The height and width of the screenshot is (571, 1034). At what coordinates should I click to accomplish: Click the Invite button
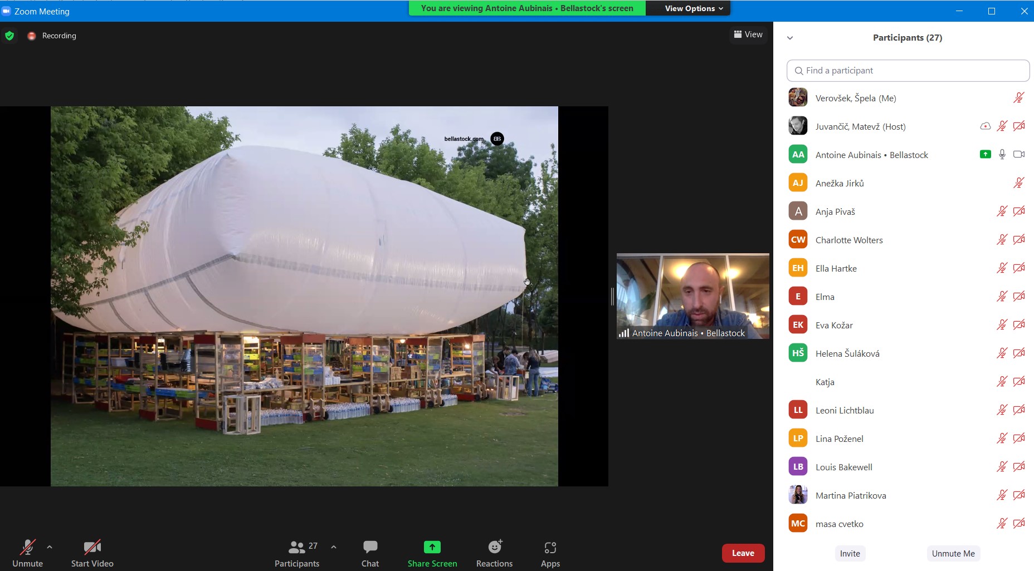pyautogui.click(x=850, y=553)
